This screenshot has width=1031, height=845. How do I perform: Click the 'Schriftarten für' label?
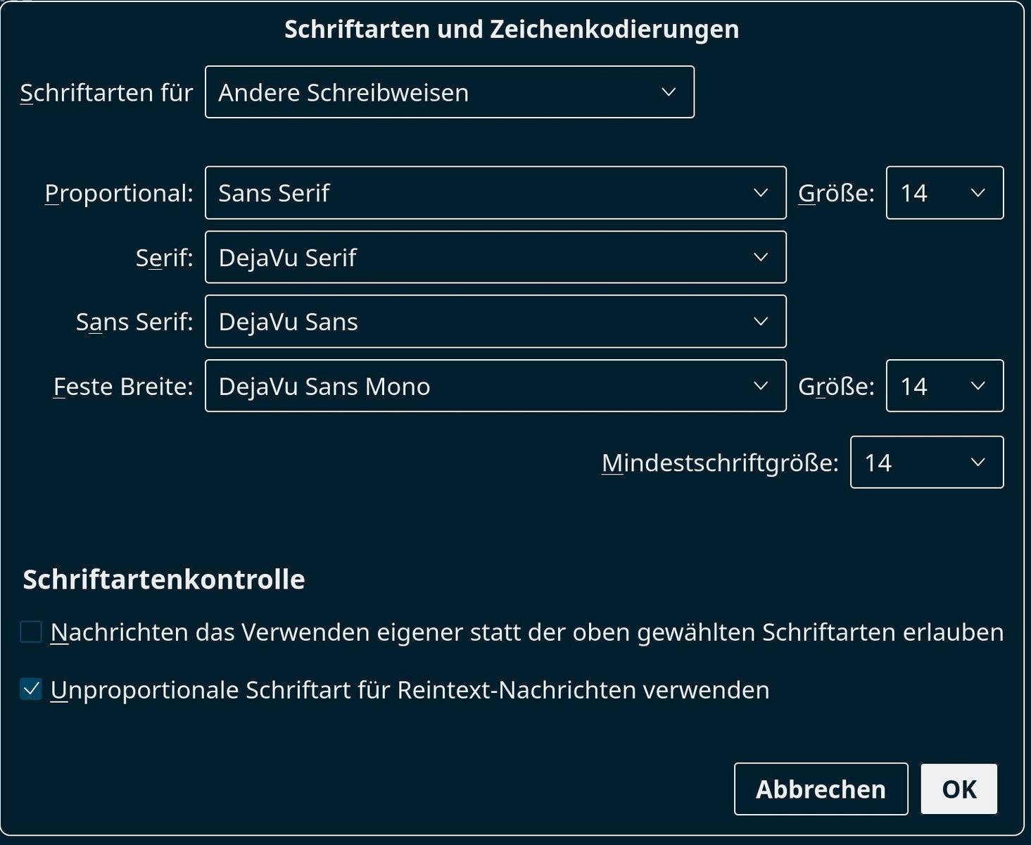[x=106, y=93]
